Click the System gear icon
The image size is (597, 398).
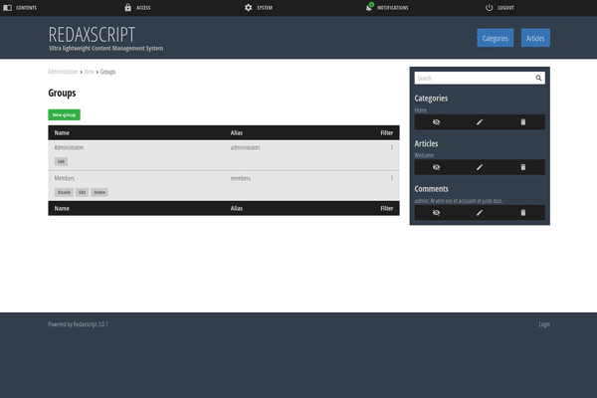click(x=248, y=8)
